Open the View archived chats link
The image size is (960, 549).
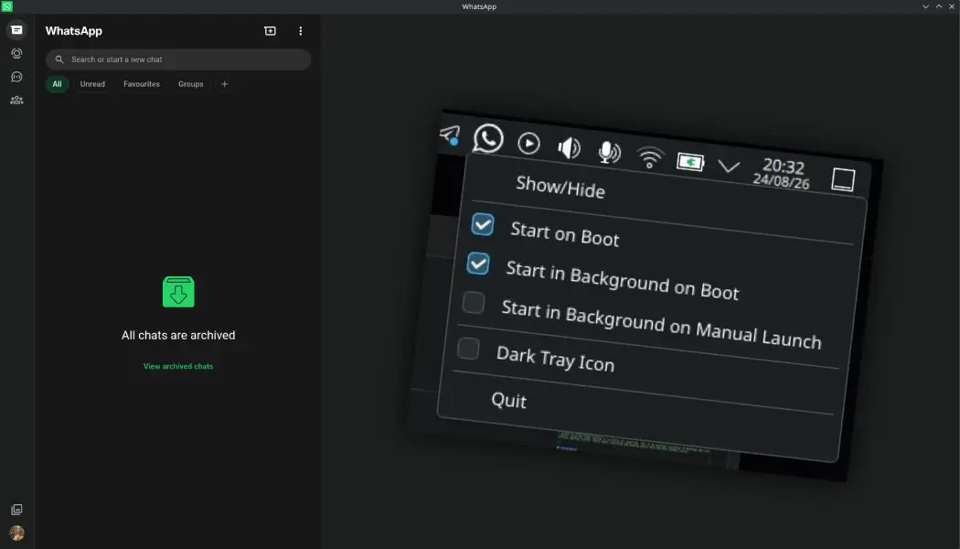coord(178,366)
